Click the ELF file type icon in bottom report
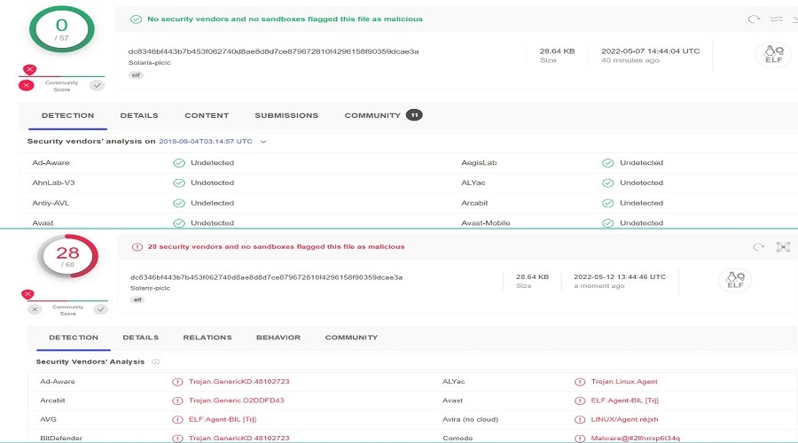Viewport: 798px width, 443px height. pos(735,280)
